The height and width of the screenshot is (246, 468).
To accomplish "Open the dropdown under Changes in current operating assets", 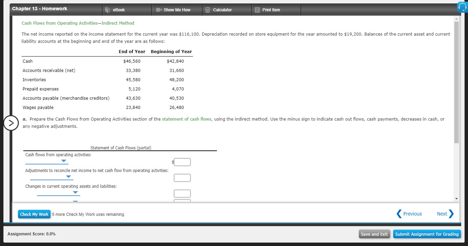I will click(75, 193).
